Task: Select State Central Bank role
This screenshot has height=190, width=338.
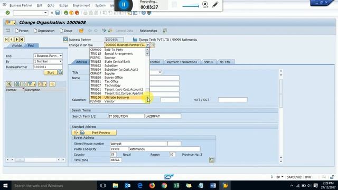Action: coord(118,61)
